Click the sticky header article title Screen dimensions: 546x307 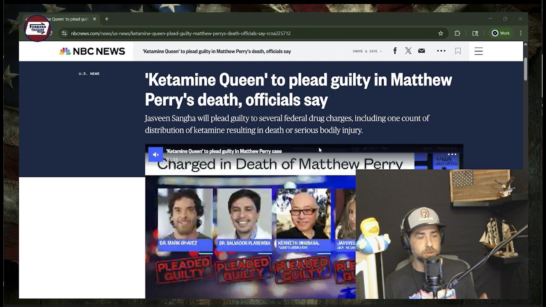coord(217,51)
